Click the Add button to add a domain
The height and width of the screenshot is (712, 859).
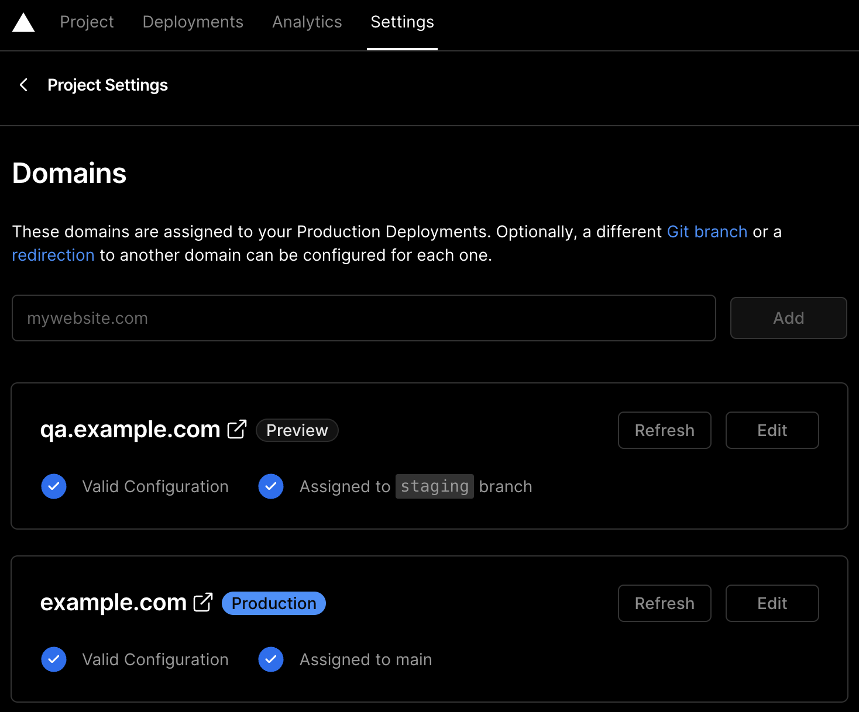click(788, 318)
